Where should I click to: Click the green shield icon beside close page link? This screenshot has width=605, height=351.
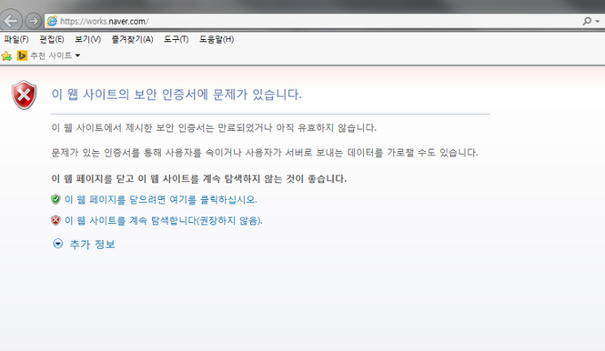point(55,200)
